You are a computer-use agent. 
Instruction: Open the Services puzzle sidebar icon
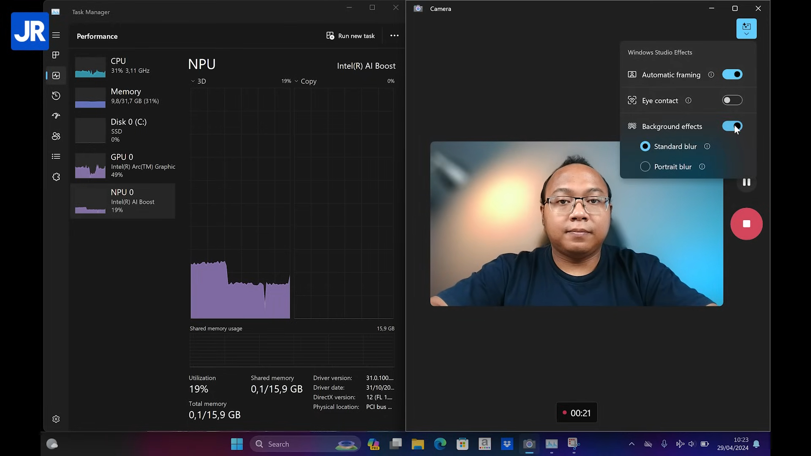pos(56,177)
